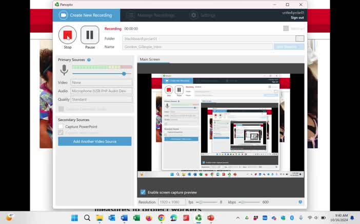Screen dimensions: 360x224
Task: Click Add Another Video Source button
Action: click(x=94, y=141)
